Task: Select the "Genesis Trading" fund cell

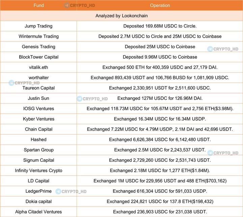Action: tap(38, 46)
